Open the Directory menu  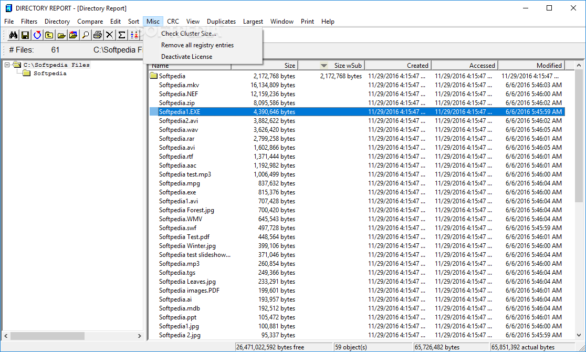point(57,22)
